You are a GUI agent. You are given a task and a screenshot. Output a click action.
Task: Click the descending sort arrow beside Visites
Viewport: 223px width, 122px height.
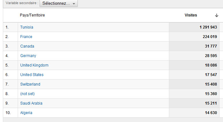pyautogui.click(x=216, y=15)
